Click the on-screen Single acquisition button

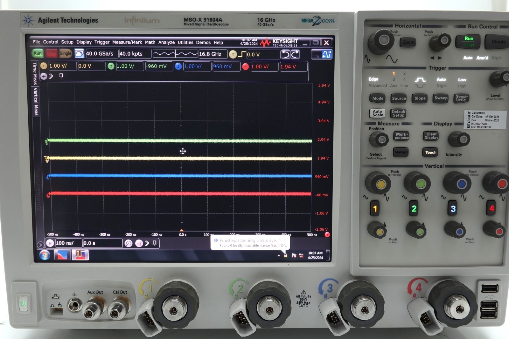coord(65,53)
